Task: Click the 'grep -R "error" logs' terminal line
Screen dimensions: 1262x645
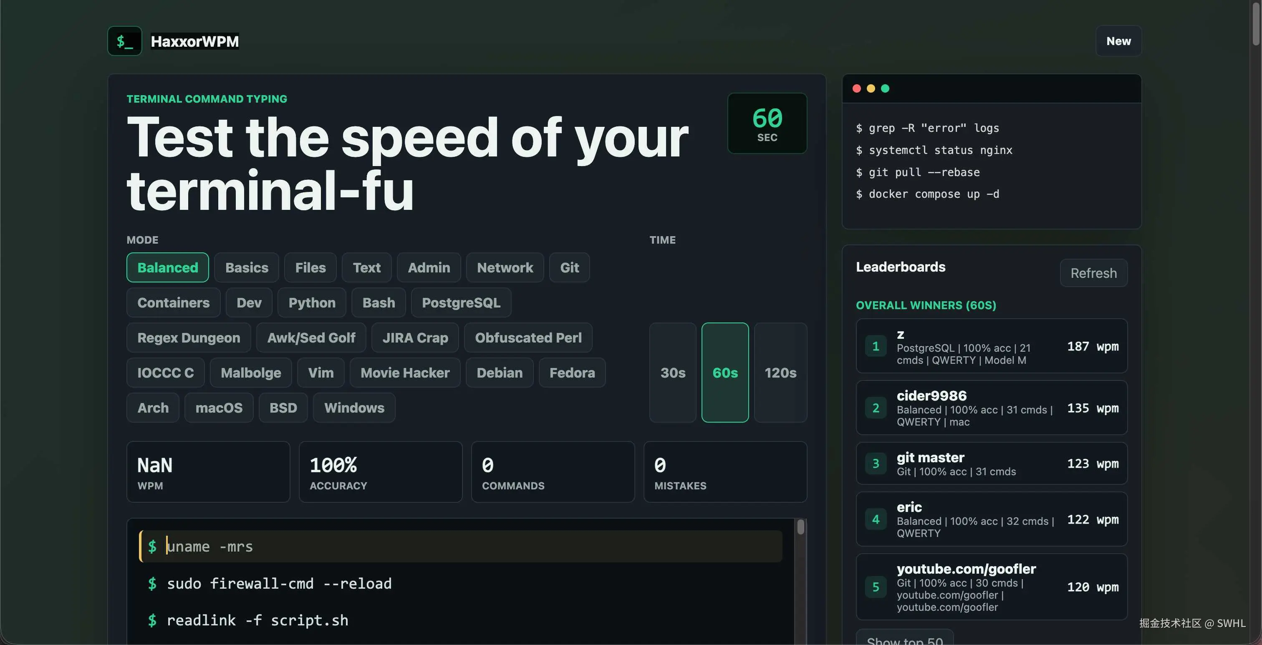Action: (927, 128)
